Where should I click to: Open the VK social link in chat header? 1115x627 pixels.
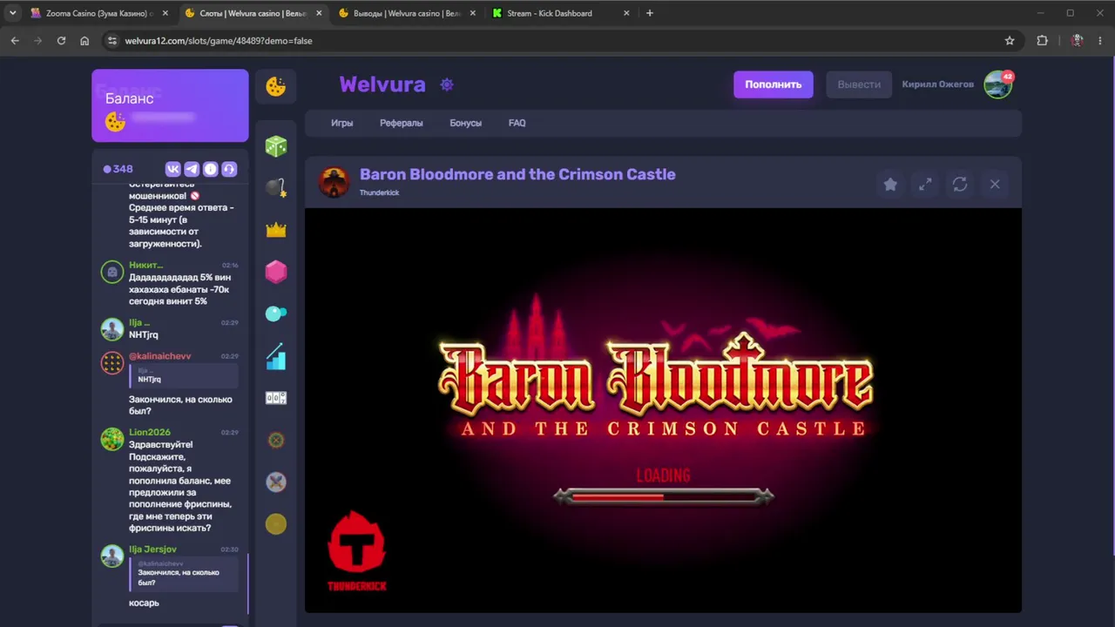click(172, 169)
